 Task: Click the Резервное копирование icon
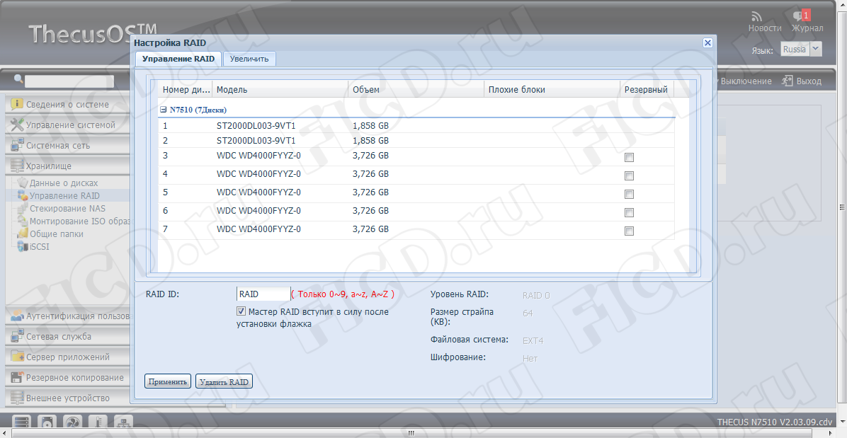17,377
